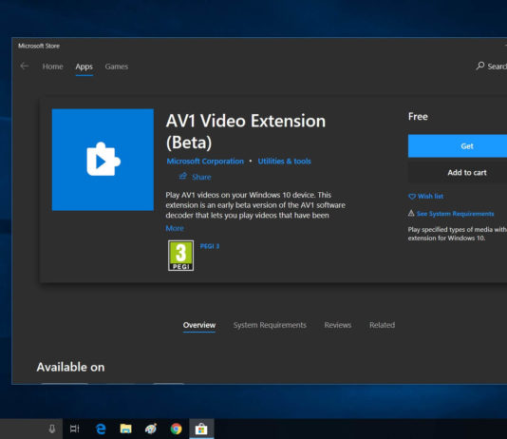Screen dimensions: 507x439
Task: Click Add to cart button
Action: coord(458,172)
